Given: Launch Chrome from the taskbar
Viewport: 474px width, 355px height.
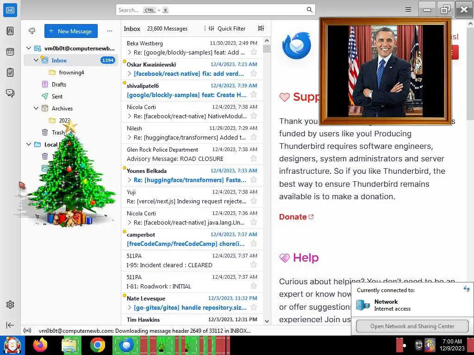Looking at the screenshot, I should 97,345.
